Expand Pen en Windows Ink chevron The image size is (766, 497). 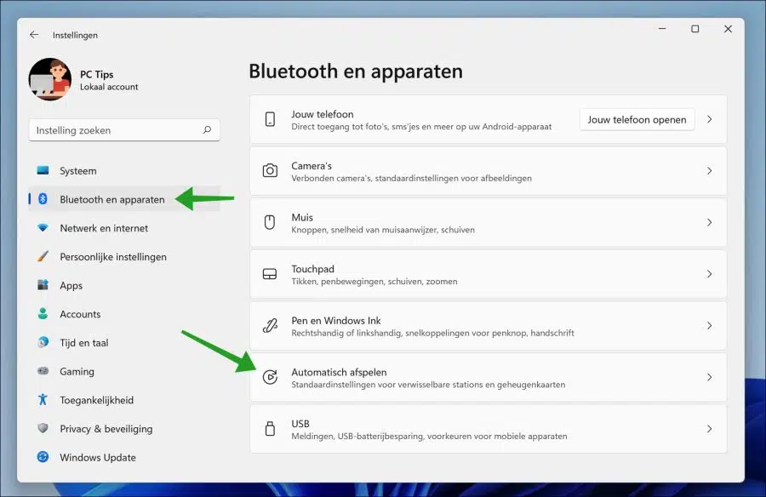(x=709, y=325)
